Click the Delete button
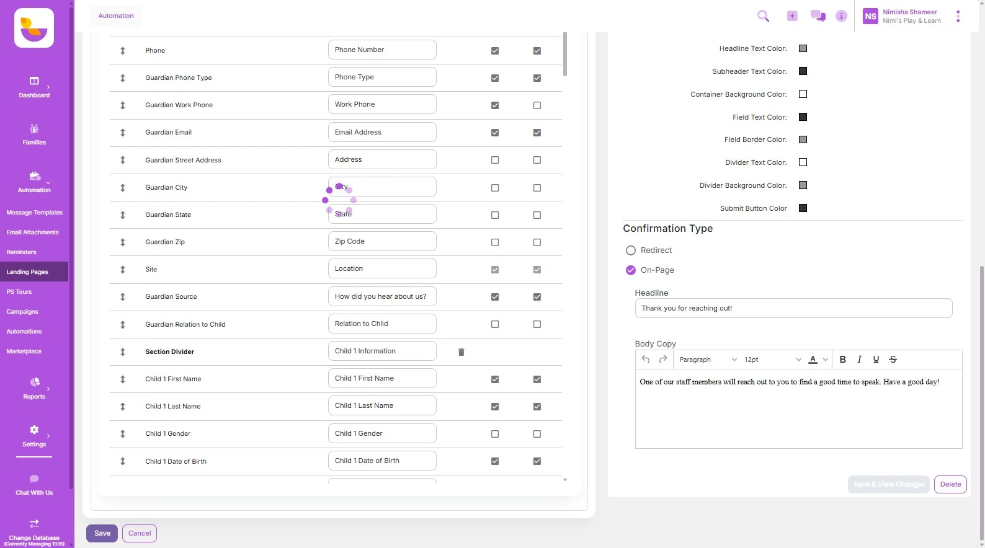Screen dimensions: 985x548 (950, 484)
